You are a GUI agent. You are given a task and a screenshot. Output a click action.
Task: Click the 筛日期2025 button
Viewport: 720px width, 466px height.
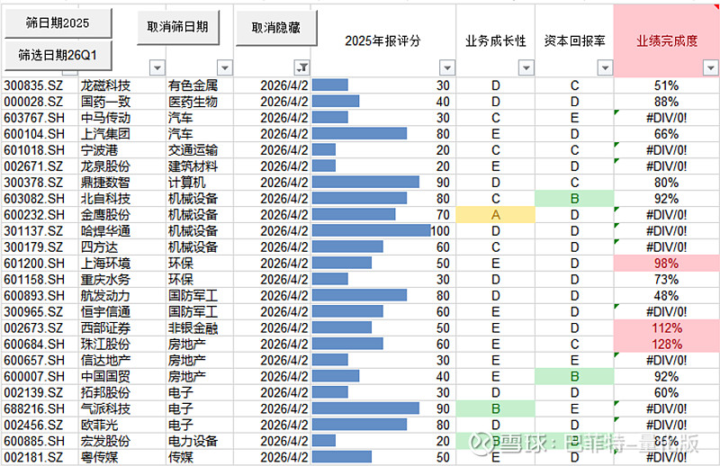pos(58,23)
